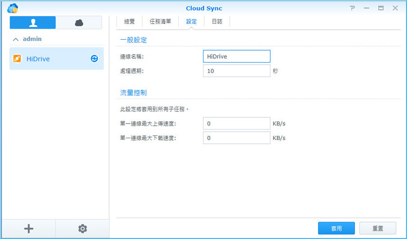Add a new connection with plus icon

pyautogui.click(x=29, y=228)
